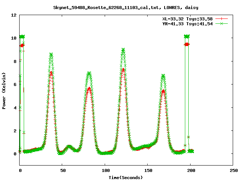
Task: Click the y-axis tick label 12
Action: 14,15
